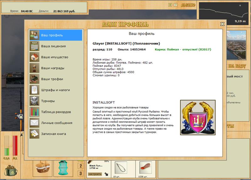The width and height of the screenshot is (251, 180).
Task: Open the green keepnet slot
Action: coord(63,168)
